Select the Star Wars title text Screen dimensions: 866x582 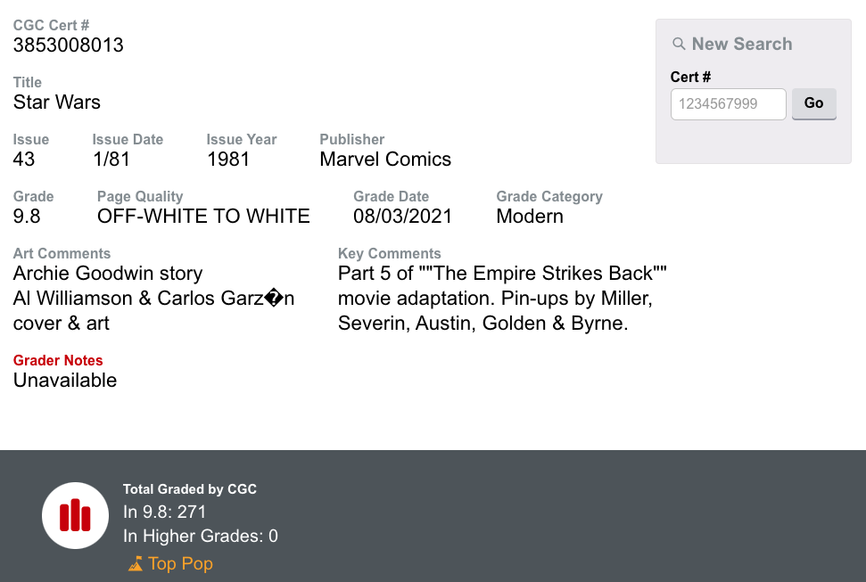(57, 102)
